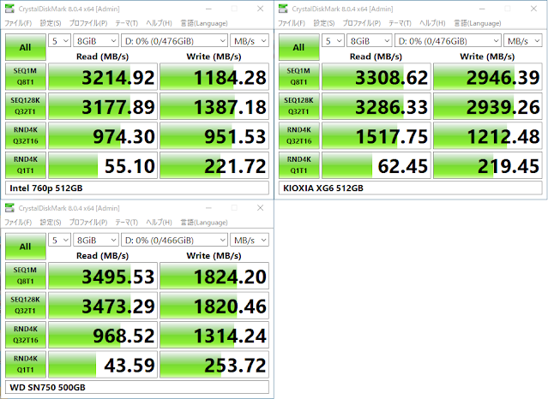This screenshot has width=548, height=399.
Task: Click the 3495.53 read result
Action: 103,276
